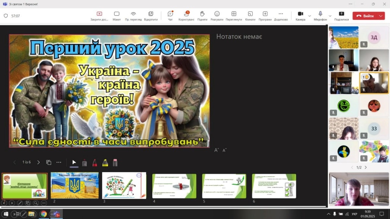
Task: Select slide 2 thumbnail with Ukrainian trident
Action: point(75,186)
